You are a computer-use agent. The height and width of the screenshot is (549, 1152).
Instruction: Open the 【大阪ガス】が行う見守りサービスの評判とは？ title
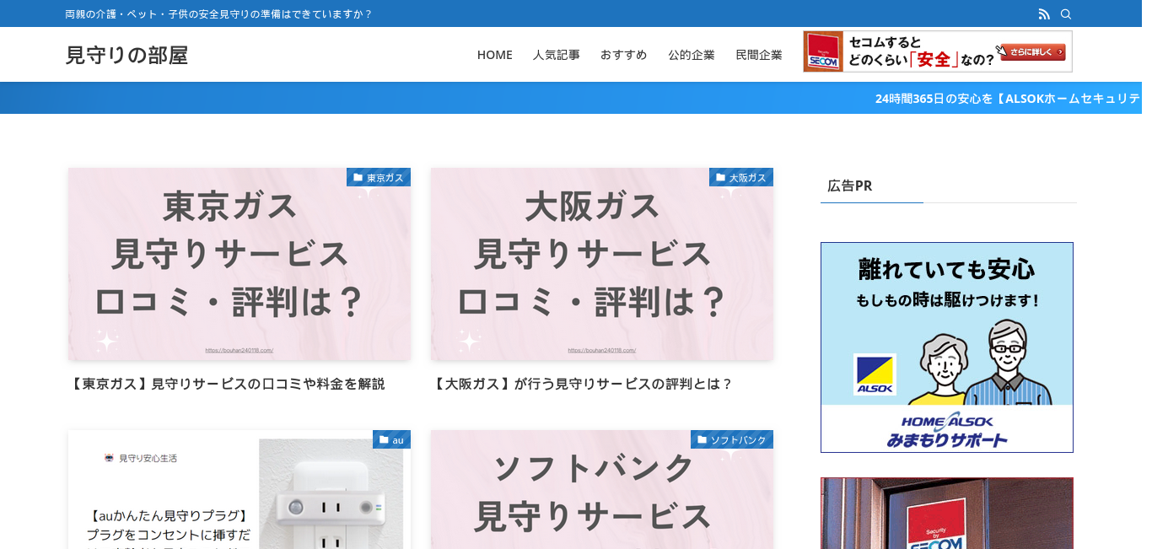(582, 384)
